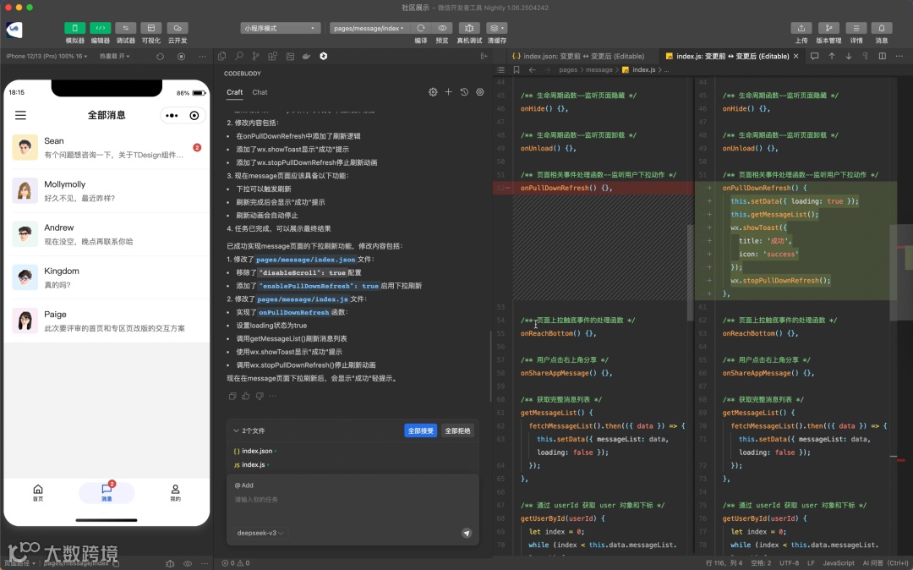913x570 pixels.
Task: Click the 行 116 cursor position status
Action: coord(724,563)
